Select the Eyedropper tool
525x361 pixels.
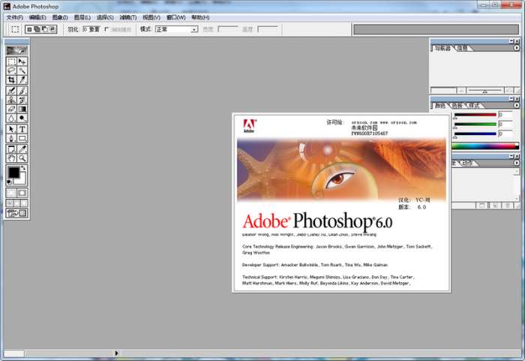coord(22,149)
